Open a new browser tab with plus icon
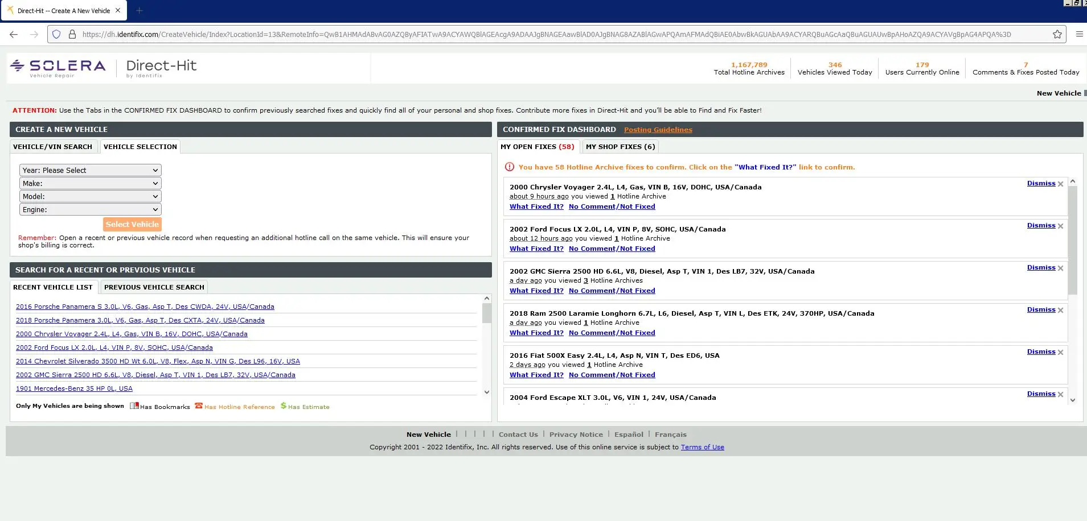Image resolution: width=1087 pixels, height=521 pixels. tap(140, 10)
